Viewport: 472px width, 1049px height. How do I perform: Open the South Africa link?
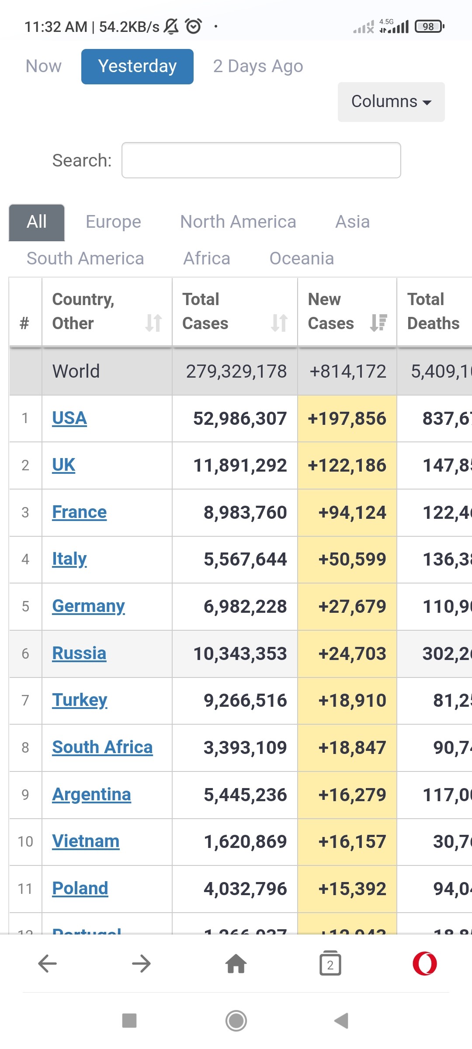coord(102,747)
